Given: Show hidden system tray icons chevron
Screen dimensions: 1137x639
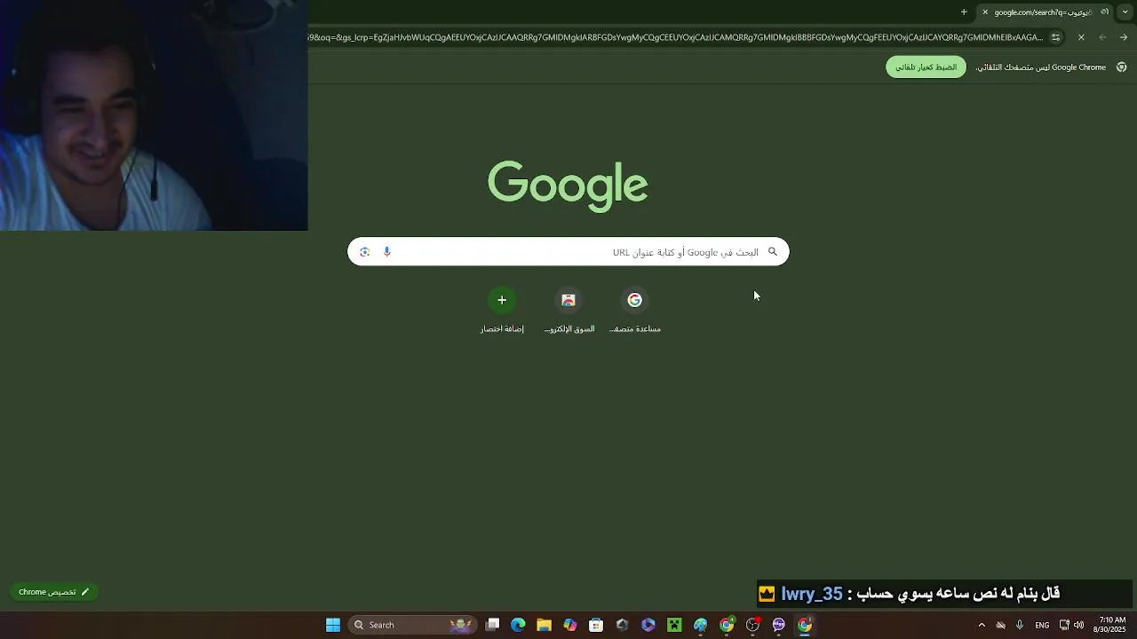Looking at the screenshot, I should pyautogui.click(x=982, y=625).
